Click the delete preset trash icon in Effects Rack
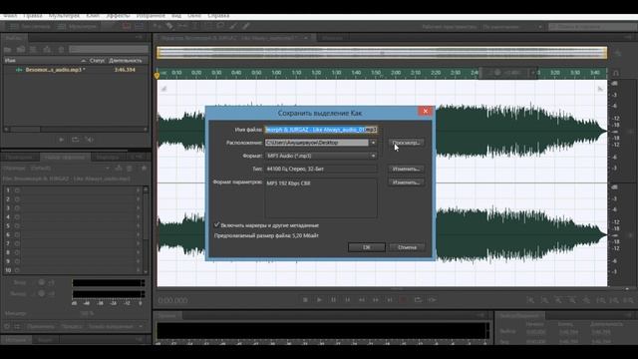 pyautogui.click(x=130, y=168)
